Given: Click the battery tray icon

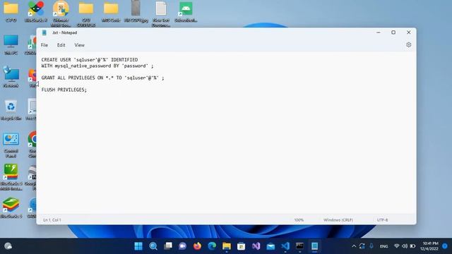Looking at the screenshot, I should 412,246.
